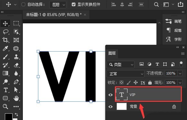187x120 pixels.
Task: Filter for smart objects
Action: 173,64
